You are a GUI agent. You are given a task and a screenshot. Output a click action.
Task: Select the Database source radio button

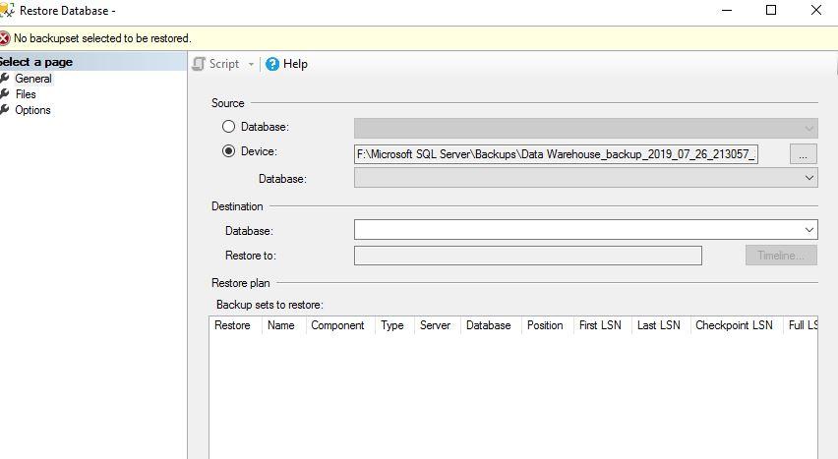click(229, 127)
